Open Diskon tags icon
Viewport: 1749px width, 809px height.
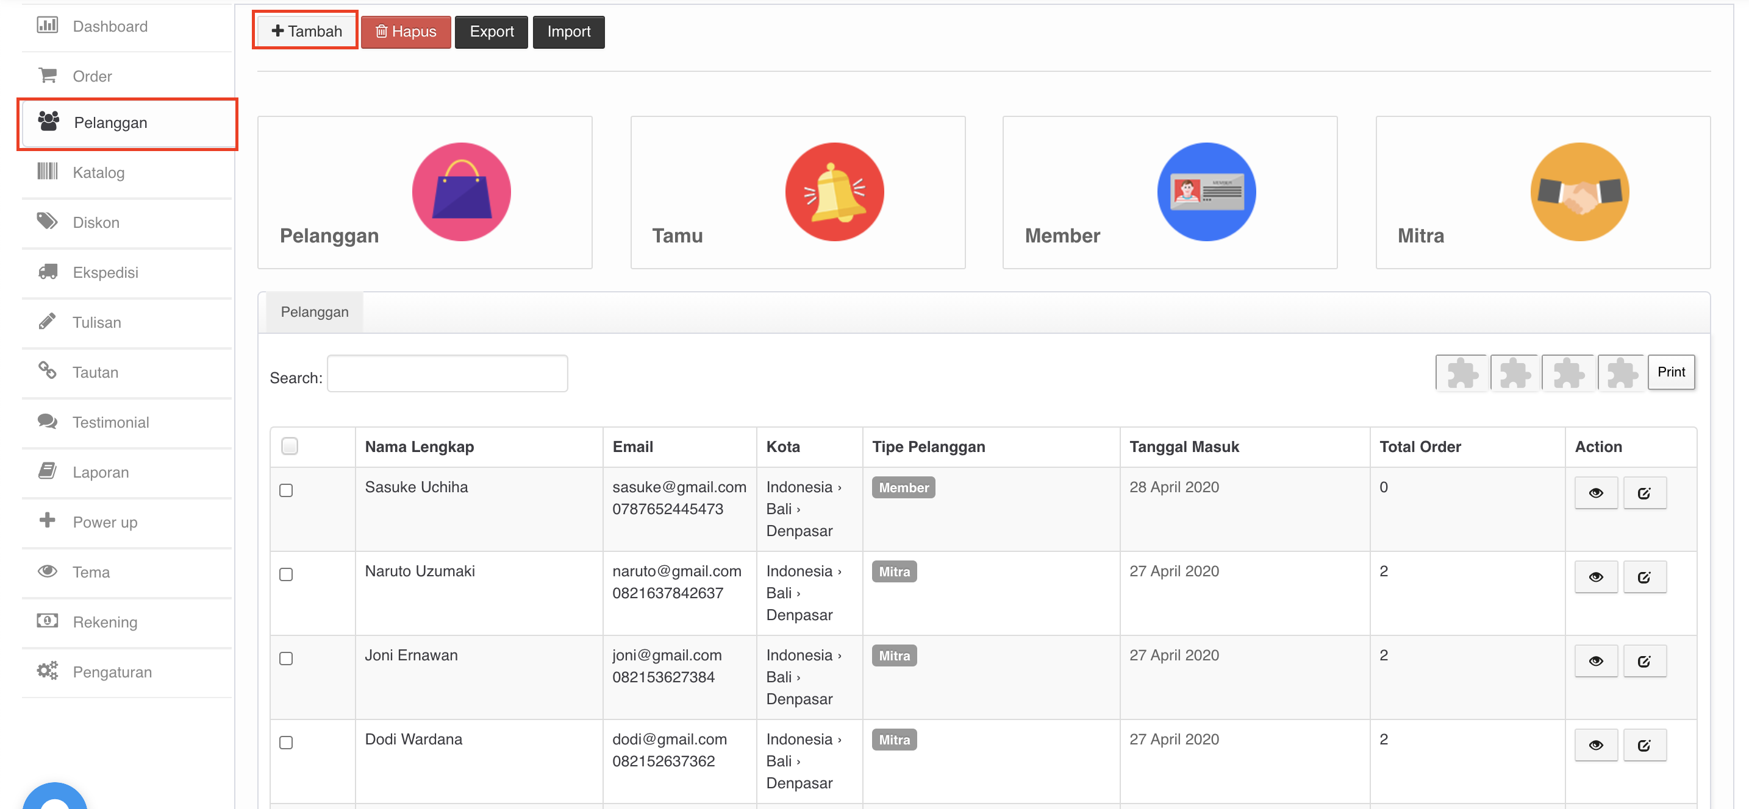coord(47,221)
